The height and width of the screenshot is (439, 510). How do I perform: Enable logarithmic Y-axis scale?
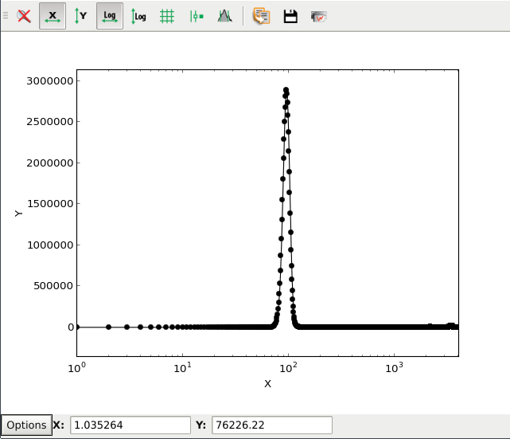pyautogui.click(x=138, y=16)
